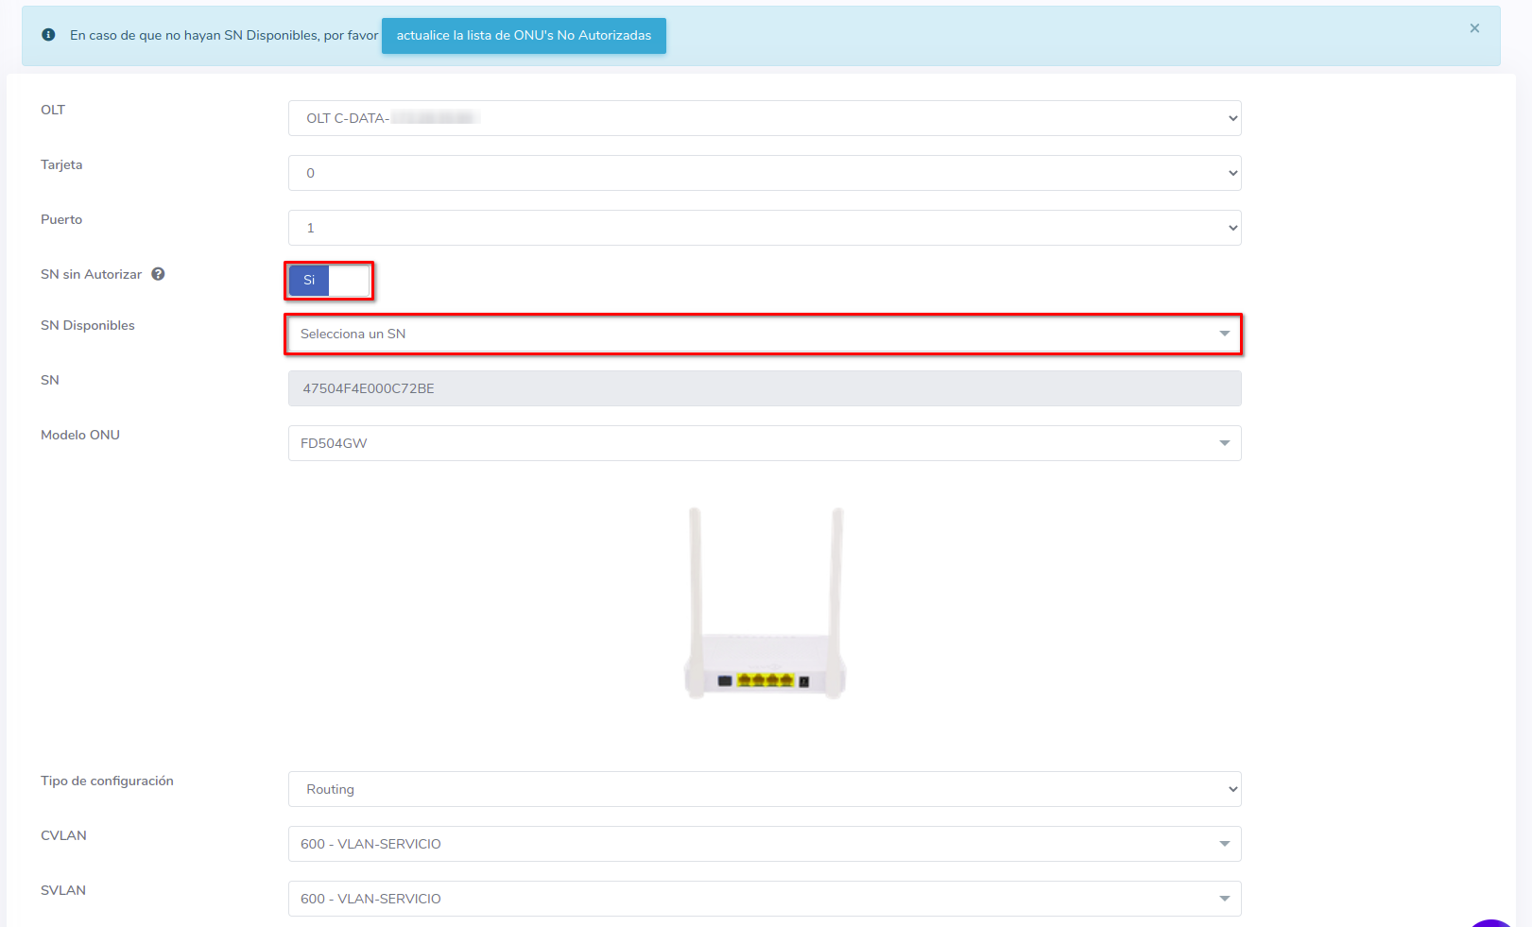
Task: Expand the CVLAN dropdown
Action: click(x=764, y=844)
